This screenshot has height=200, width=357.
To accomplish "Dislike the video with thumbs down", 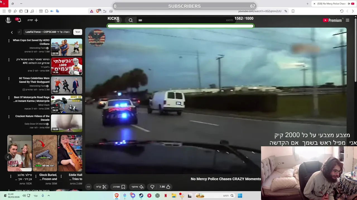I will (152, 187).
